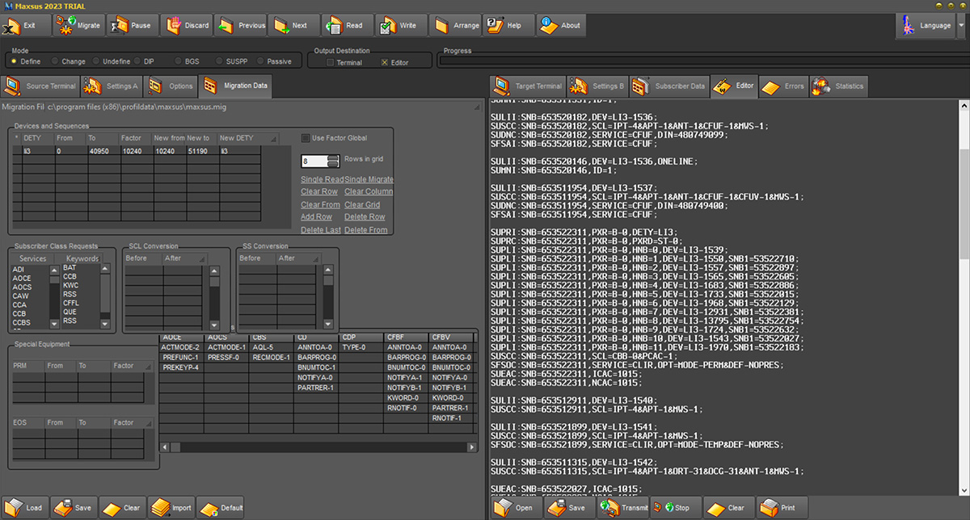Screen dimensions: 970x520
Task: Open the Help book icon
Action: click(495, 25)
